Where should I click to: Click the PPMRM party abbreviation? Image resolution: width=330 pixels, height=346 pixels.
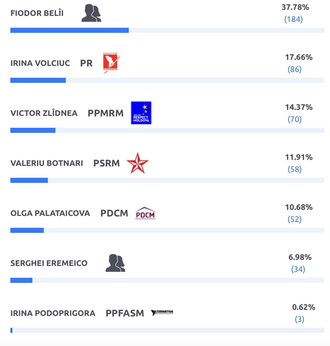pyautogui.click(x=106, y=113)
